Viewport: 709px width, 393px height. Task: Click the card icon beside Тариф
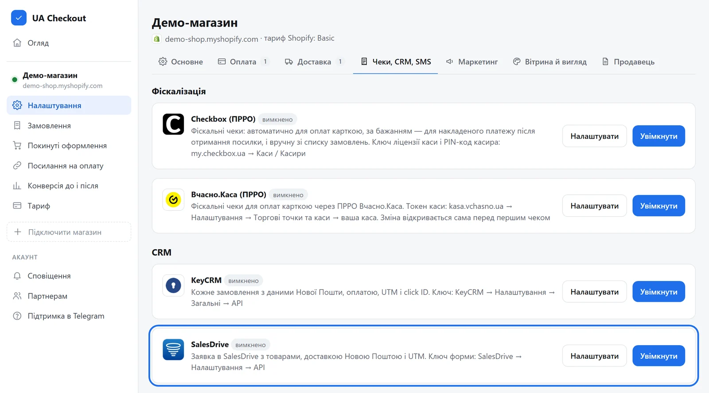pos(17,206)
